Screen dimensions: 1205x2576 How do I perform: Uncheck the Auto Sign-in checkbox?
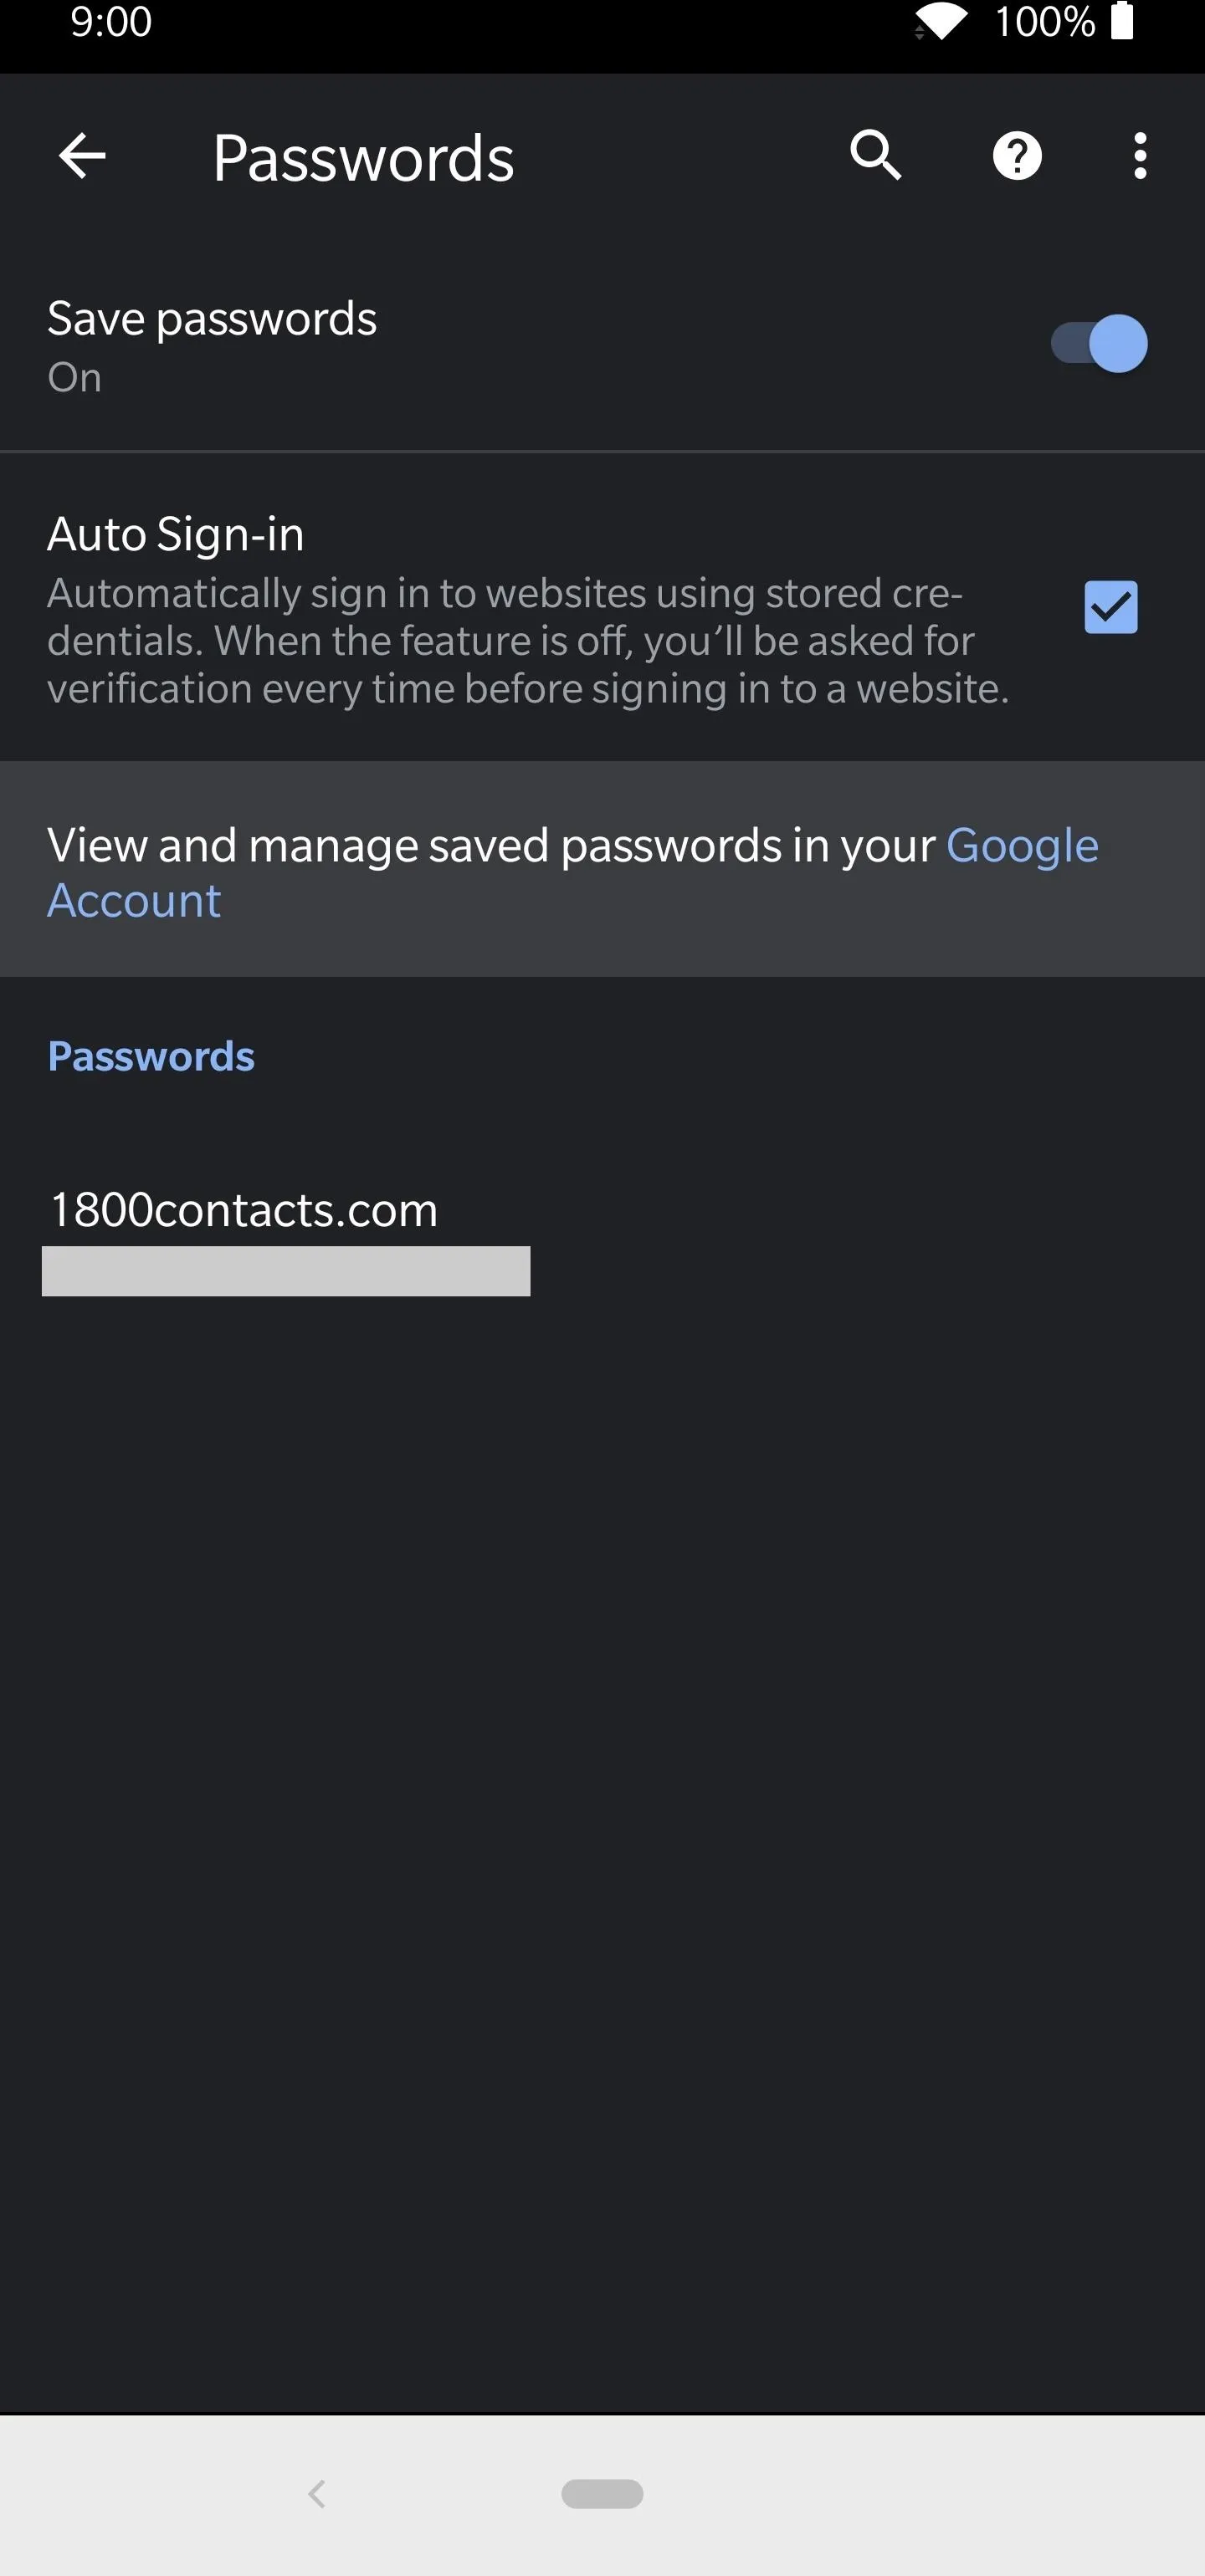pyautogui.click(x=1111, y=607)
